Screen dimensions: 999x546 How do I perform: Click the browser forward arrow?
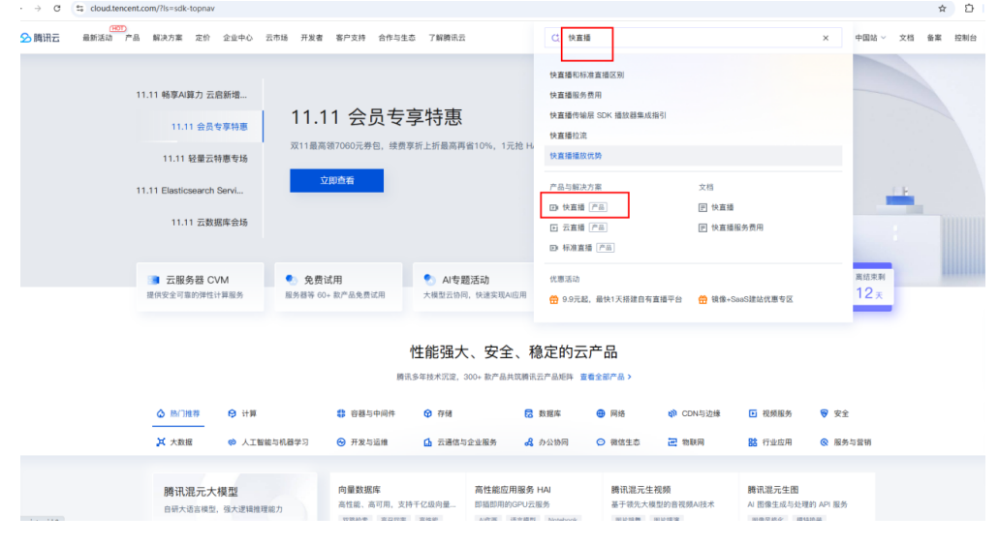(38, 9)
